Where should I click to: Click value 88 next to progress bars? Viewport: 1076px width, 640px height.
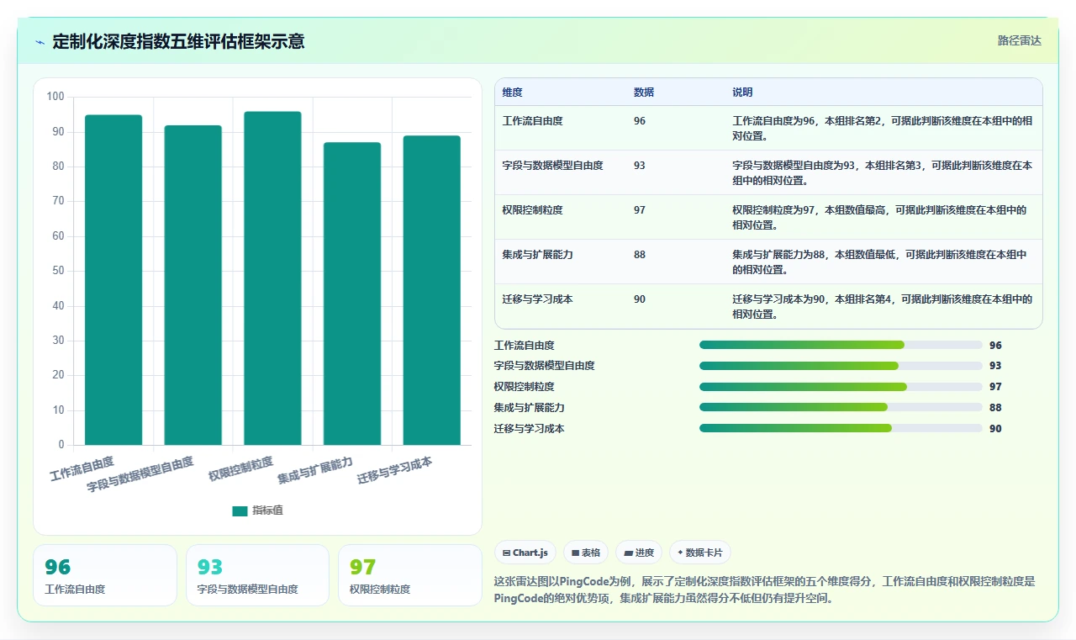995,408
